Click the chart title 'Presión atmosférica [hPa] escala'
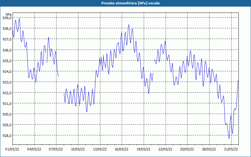251x157 pixels. 131,3
